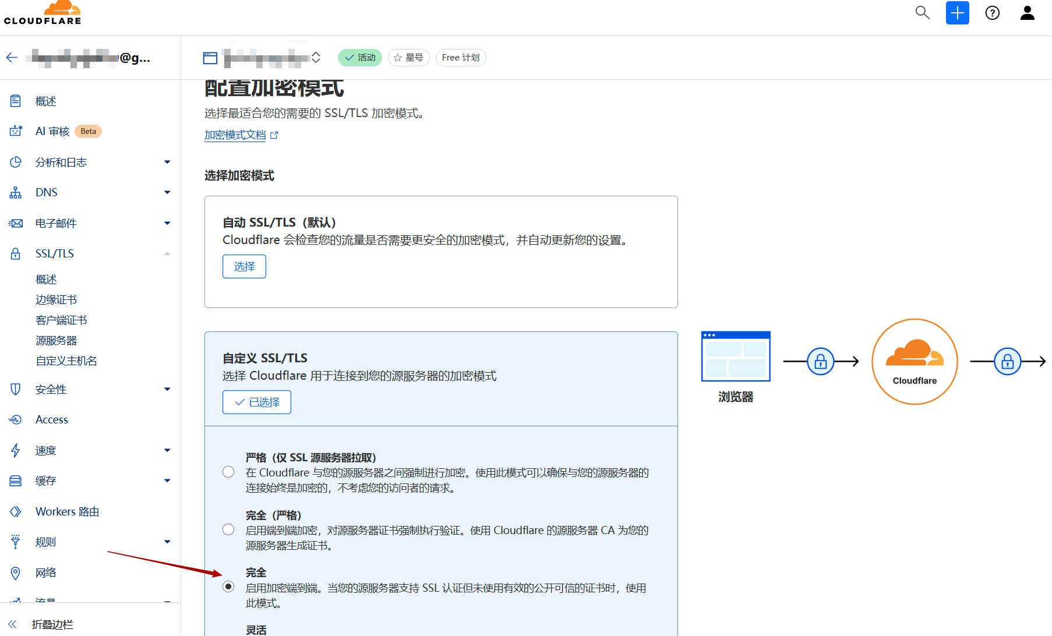This screenshot has height=636, width=1052.
Task: Click the Workers 路由 sidebar item
Action: (x=67, y=511)
